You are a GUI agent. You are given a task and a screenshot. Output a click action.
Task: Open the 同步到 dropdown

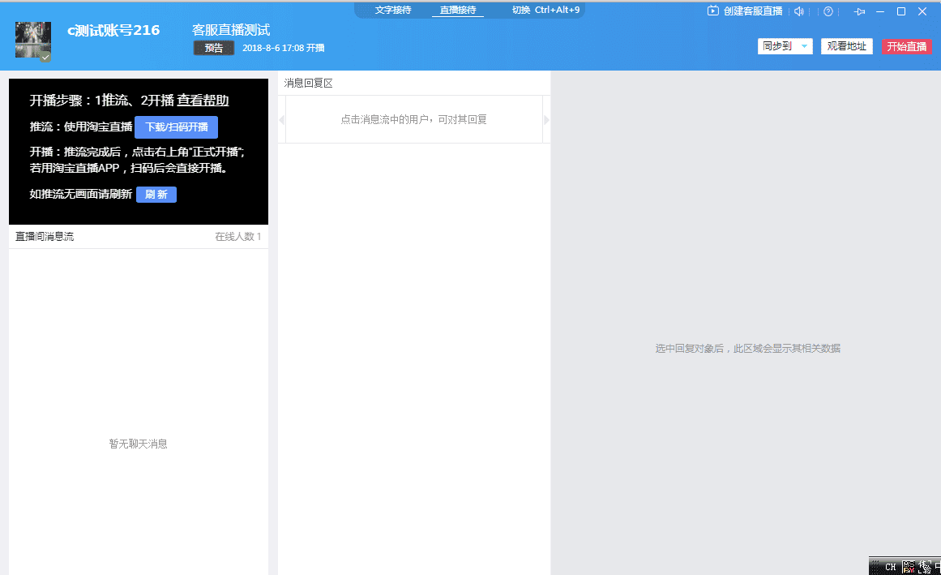coord(785,46)
